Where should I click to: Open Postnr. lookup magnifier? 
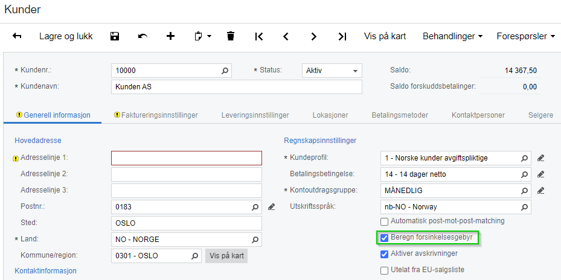pyautogui.click(x=255, y=207)
